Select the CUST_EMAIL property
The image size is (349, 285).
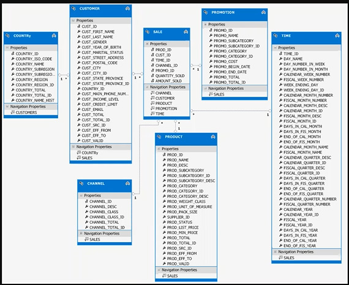click(92, 110)
